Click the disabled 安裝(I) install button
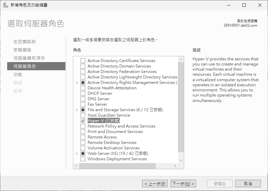This screenshot has height=191, width=268. [x=220, y=183]
